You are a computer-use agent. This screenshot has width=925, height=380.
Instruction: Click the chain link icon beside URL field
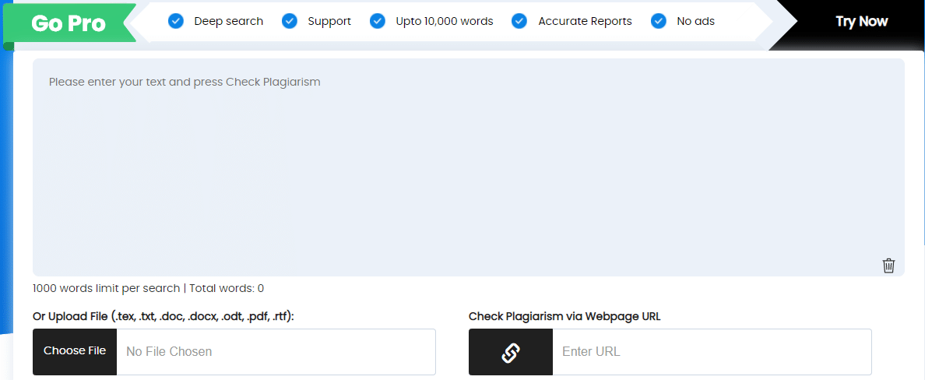pos(510,352)
